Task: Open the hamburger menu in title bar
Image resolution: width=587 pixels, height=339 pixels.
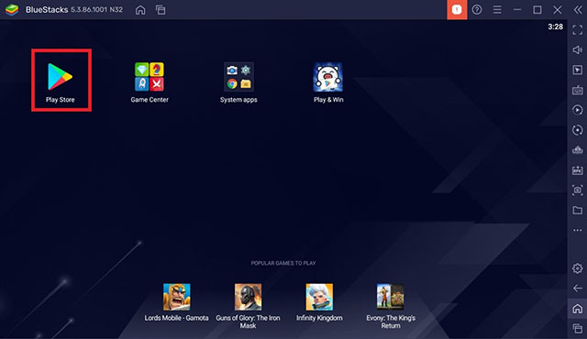Action: pos(497,10)
